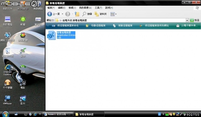Image resolution: width=201 pixels, height=117 pixels.
Task: Toggle the 資料夾 folders pane
Action: [100, 14]
